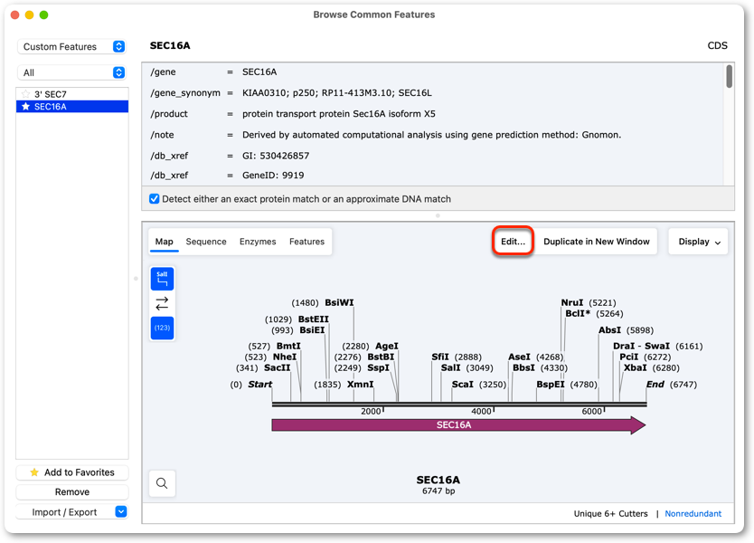Click the star icon on Add to Favorites
The width and height of the screenshot is (754, 543).
(34, 472)
